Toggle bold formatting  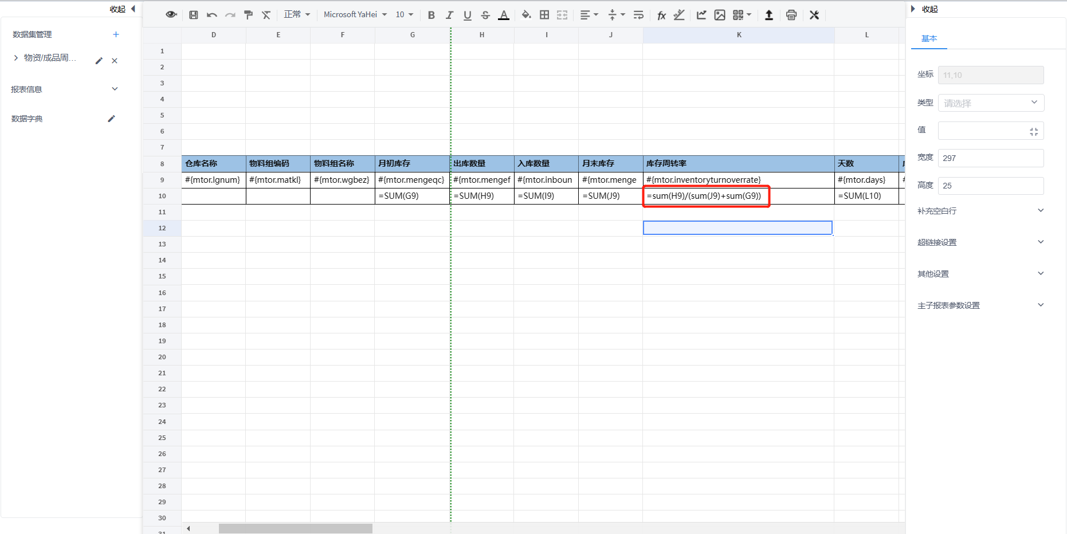point(431,15)
